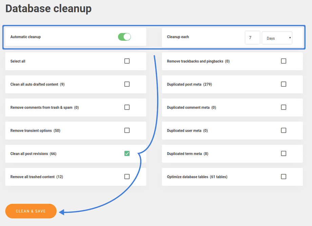The image size is (312, 226).
Task: Enable Optimize database tables checkbox
Action: (x=284, y=176)
